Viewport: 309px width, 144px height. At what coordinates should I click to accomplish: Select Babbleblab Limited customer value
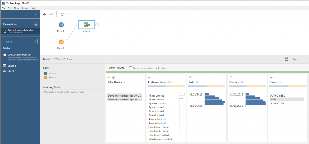(159, 127)
